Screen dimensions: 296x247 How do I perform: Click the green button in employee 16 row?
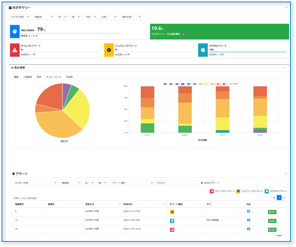[272, 220]
